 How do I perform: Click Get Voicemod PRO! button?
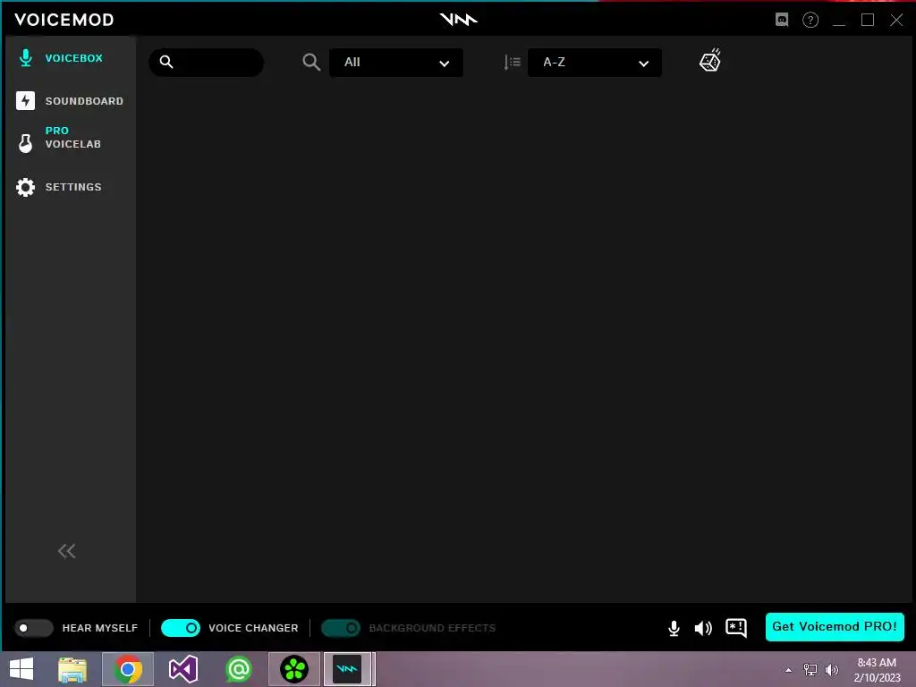point(835,627)
